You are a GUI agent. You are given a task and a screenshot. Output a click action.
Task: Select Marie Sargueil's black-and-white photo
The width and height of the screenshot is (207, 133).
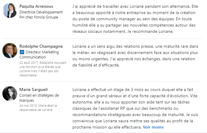[x=10, y=94]
